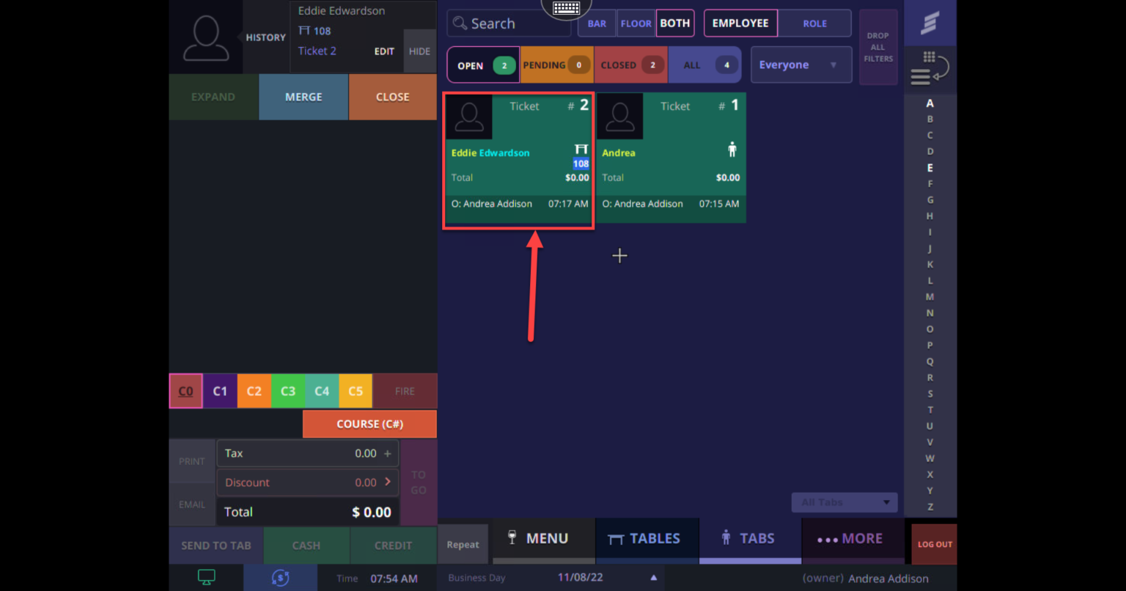
Task: Click the Search input field
Action: point(509,23)
